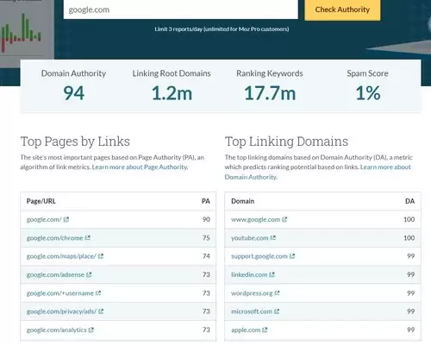Select the Spam Score value 1%
Screen dimensions: 431x346
367,93
